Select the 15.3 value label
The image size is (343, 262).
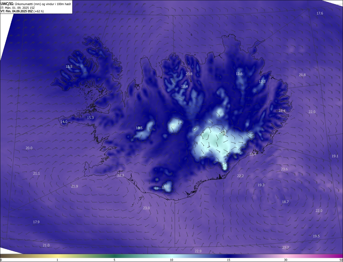tap(91, 118)
